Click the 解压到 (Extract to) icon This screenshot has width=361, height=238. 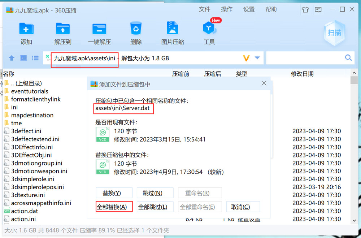(x=63, y=29)
